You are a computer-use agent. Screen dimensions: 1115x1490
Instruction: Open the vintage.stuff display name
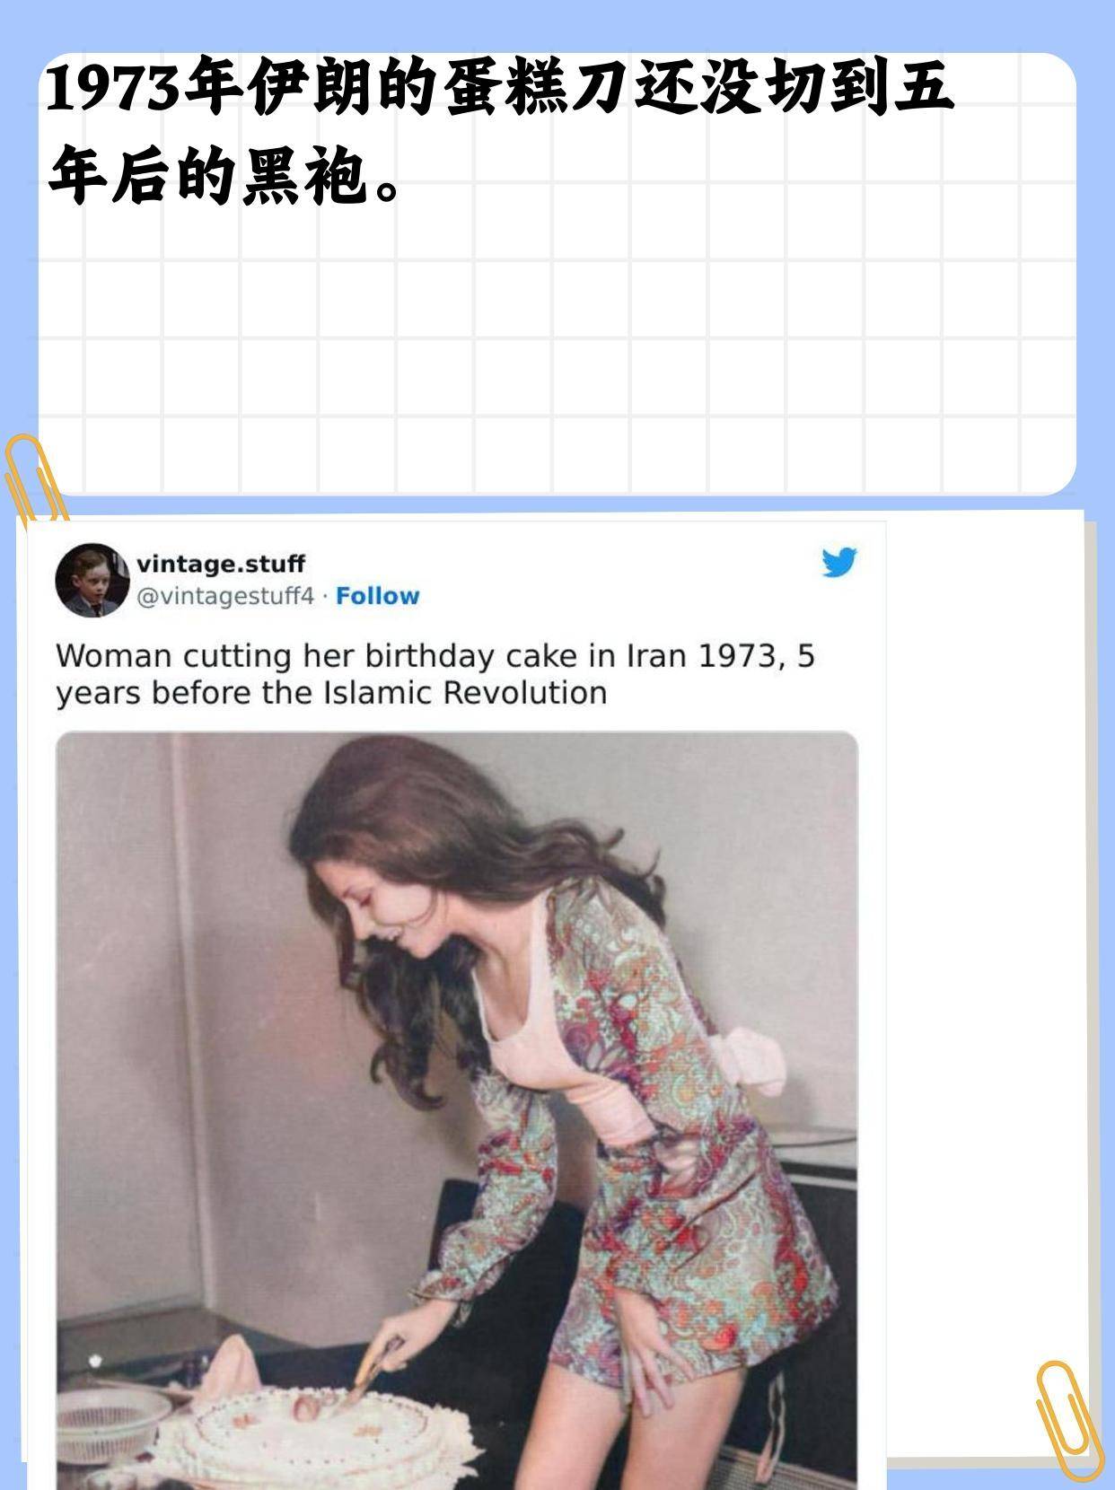coord(221,564)
